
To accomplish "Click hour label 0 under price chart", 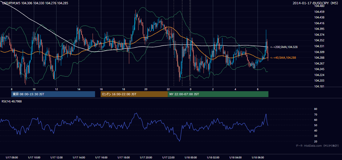I will tap(191, 89).
